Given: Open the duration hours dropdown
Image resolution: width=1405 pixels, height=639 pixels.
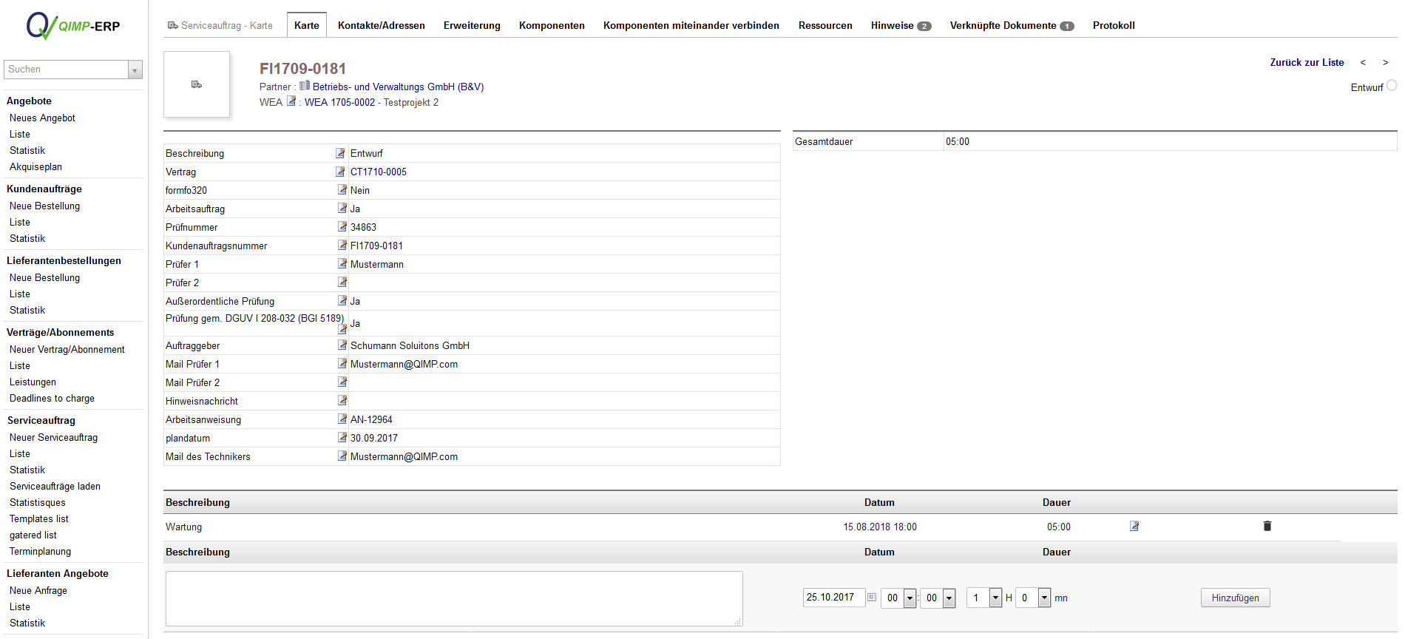Looking at the screenshot, I should tap(995, 598).
